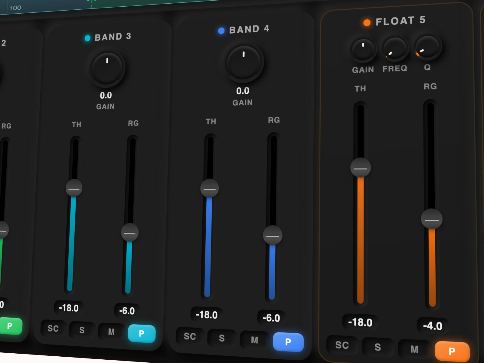Click the Float 5 FREQ knob
This screenshot has height=363, width=484.
[x=395, y=48]
